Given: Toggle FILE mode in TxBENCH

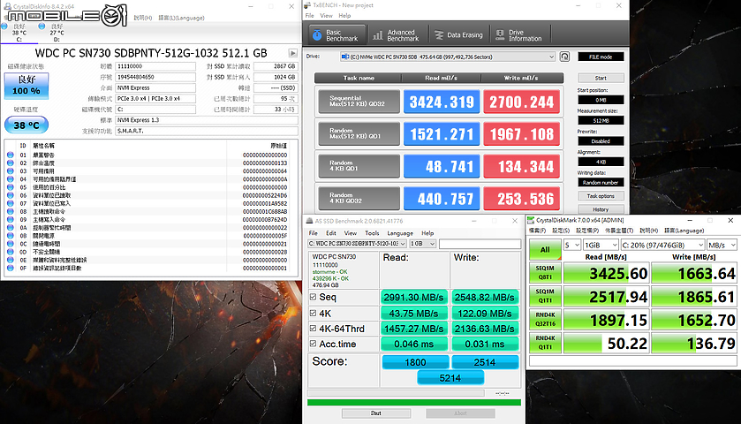Looking at the screenshot, I should click(x=601, y=57).
